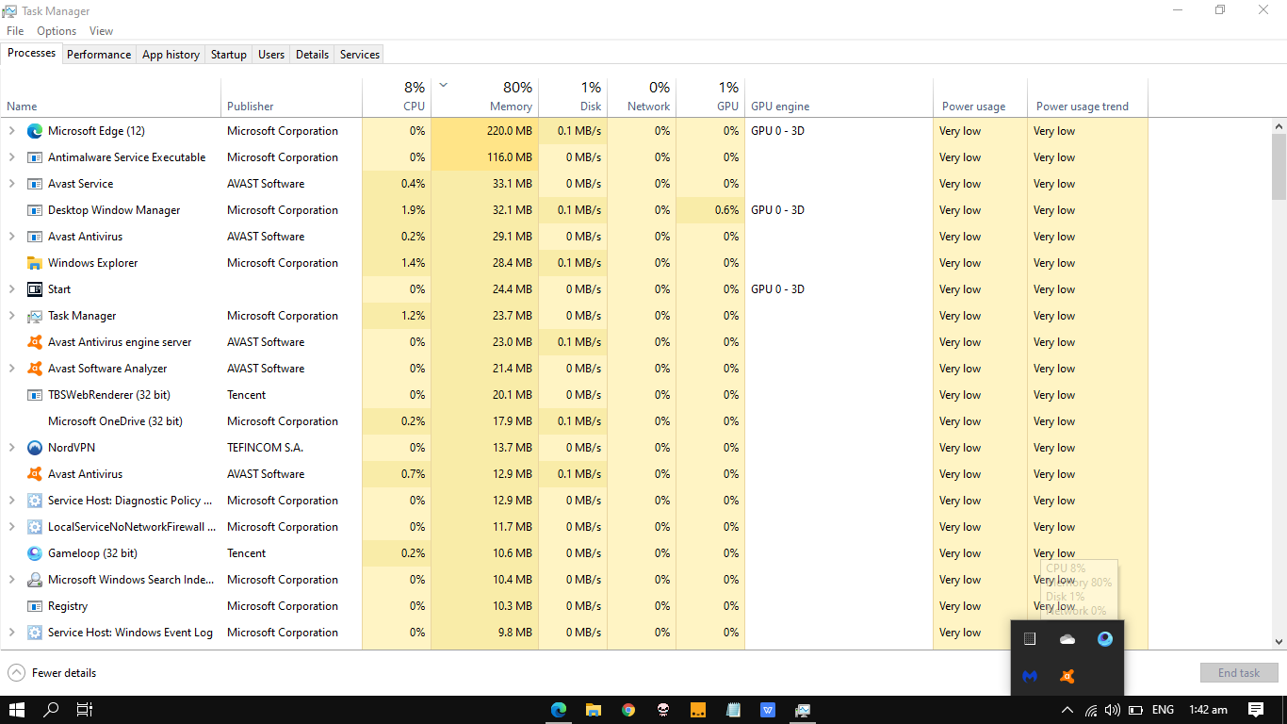Click the scrollbar down arrow
Viewport: 1287px width, 724px height.
(x=1279, y=642)
